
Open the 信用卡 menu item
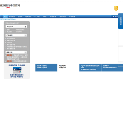coord(20,16)
